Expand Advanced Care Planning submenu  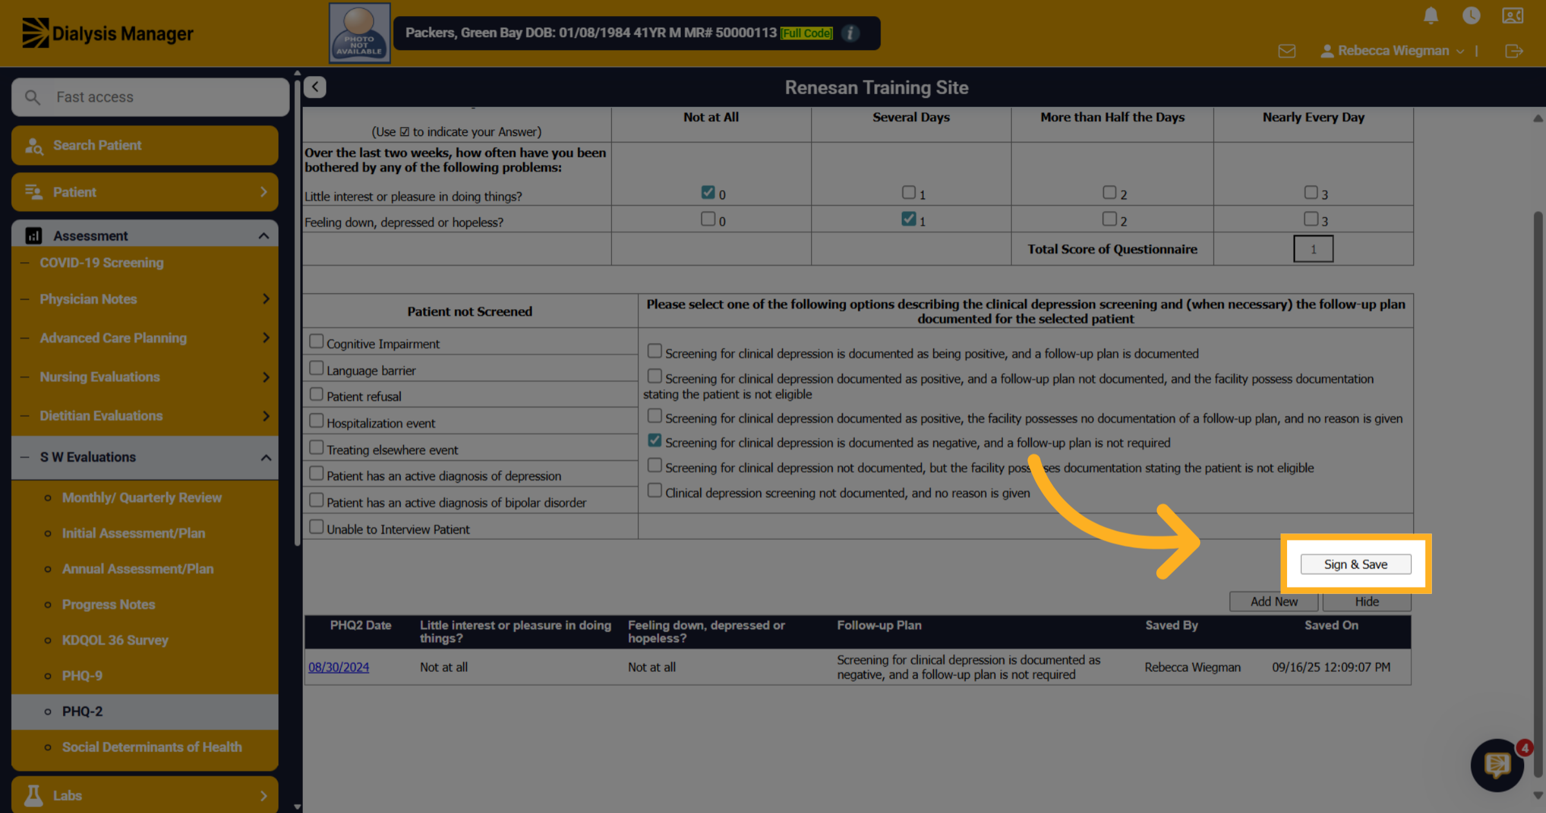click(266, 338)
